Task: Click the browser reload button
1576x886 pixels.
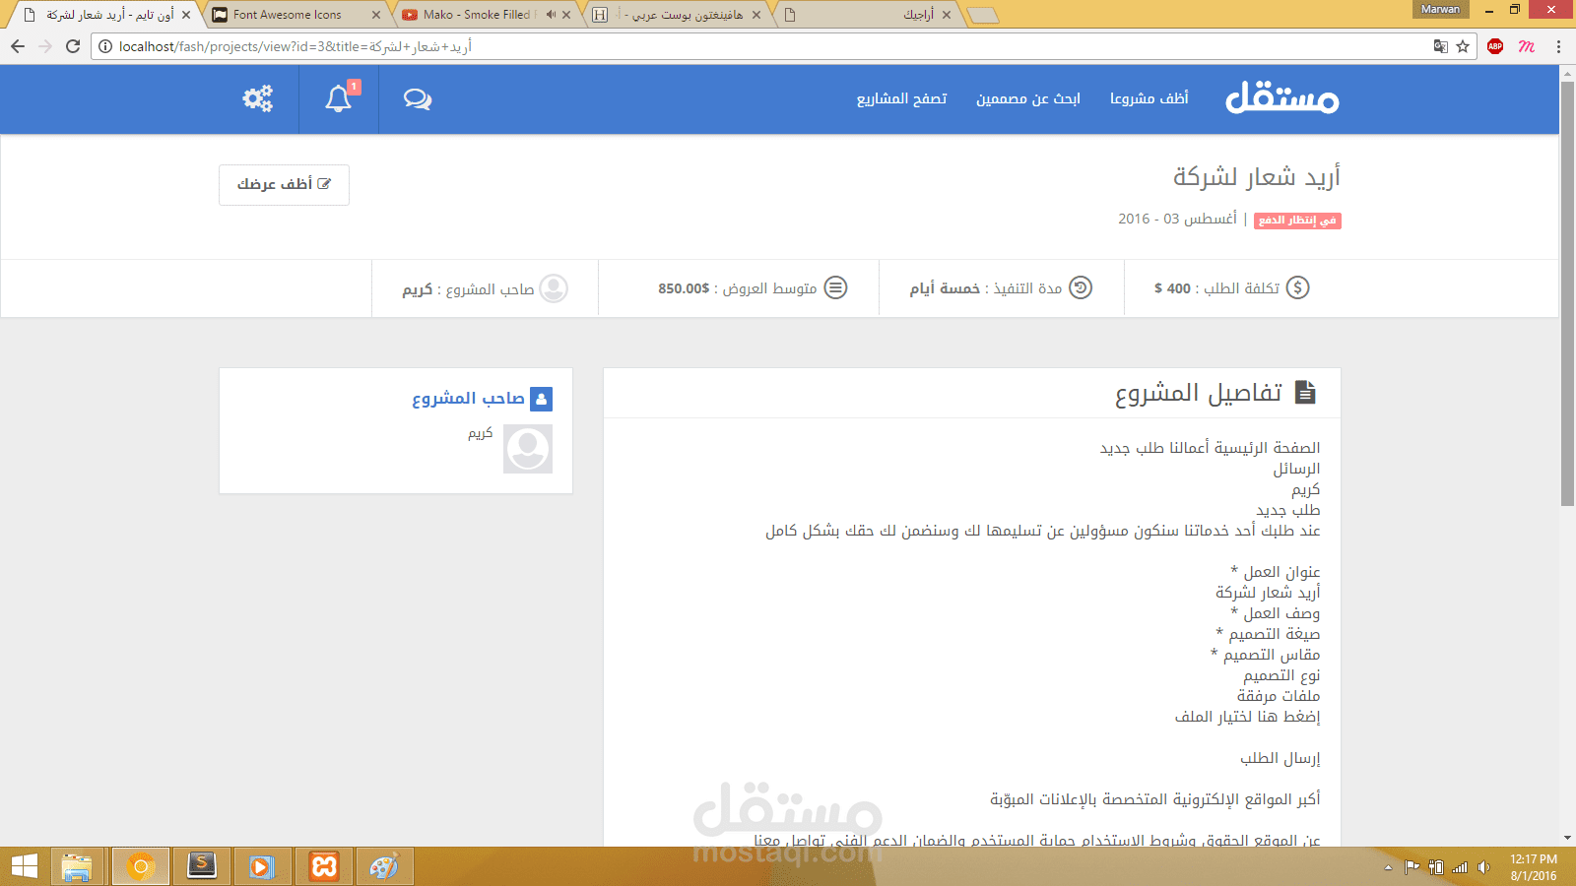Action: tap(73, 46)
